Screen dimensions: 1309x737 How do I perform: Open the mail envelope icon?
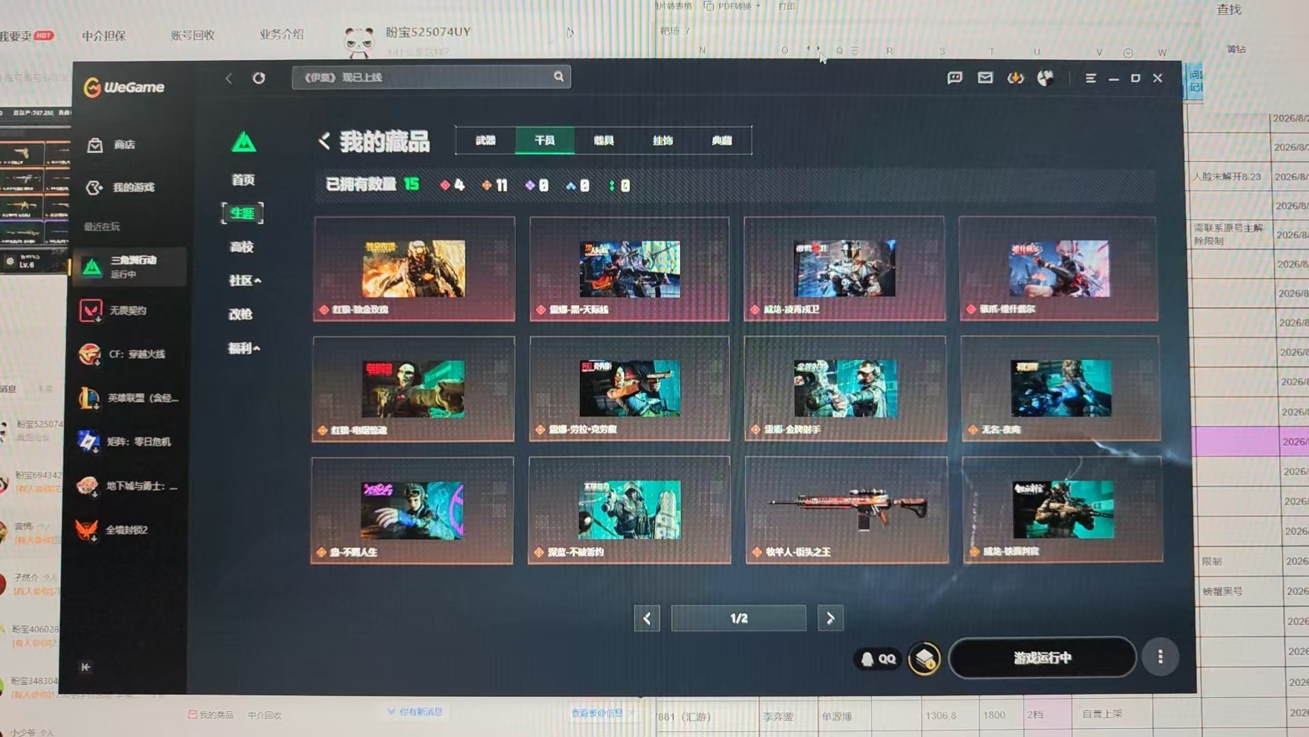tap(985, 78)
